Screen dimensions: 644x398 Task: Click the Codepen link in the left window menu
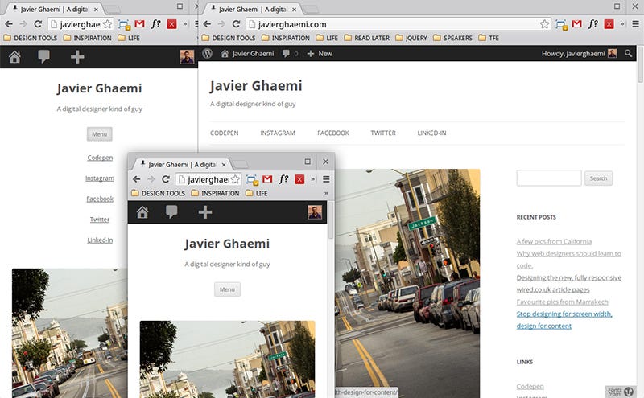click(100, 158)
